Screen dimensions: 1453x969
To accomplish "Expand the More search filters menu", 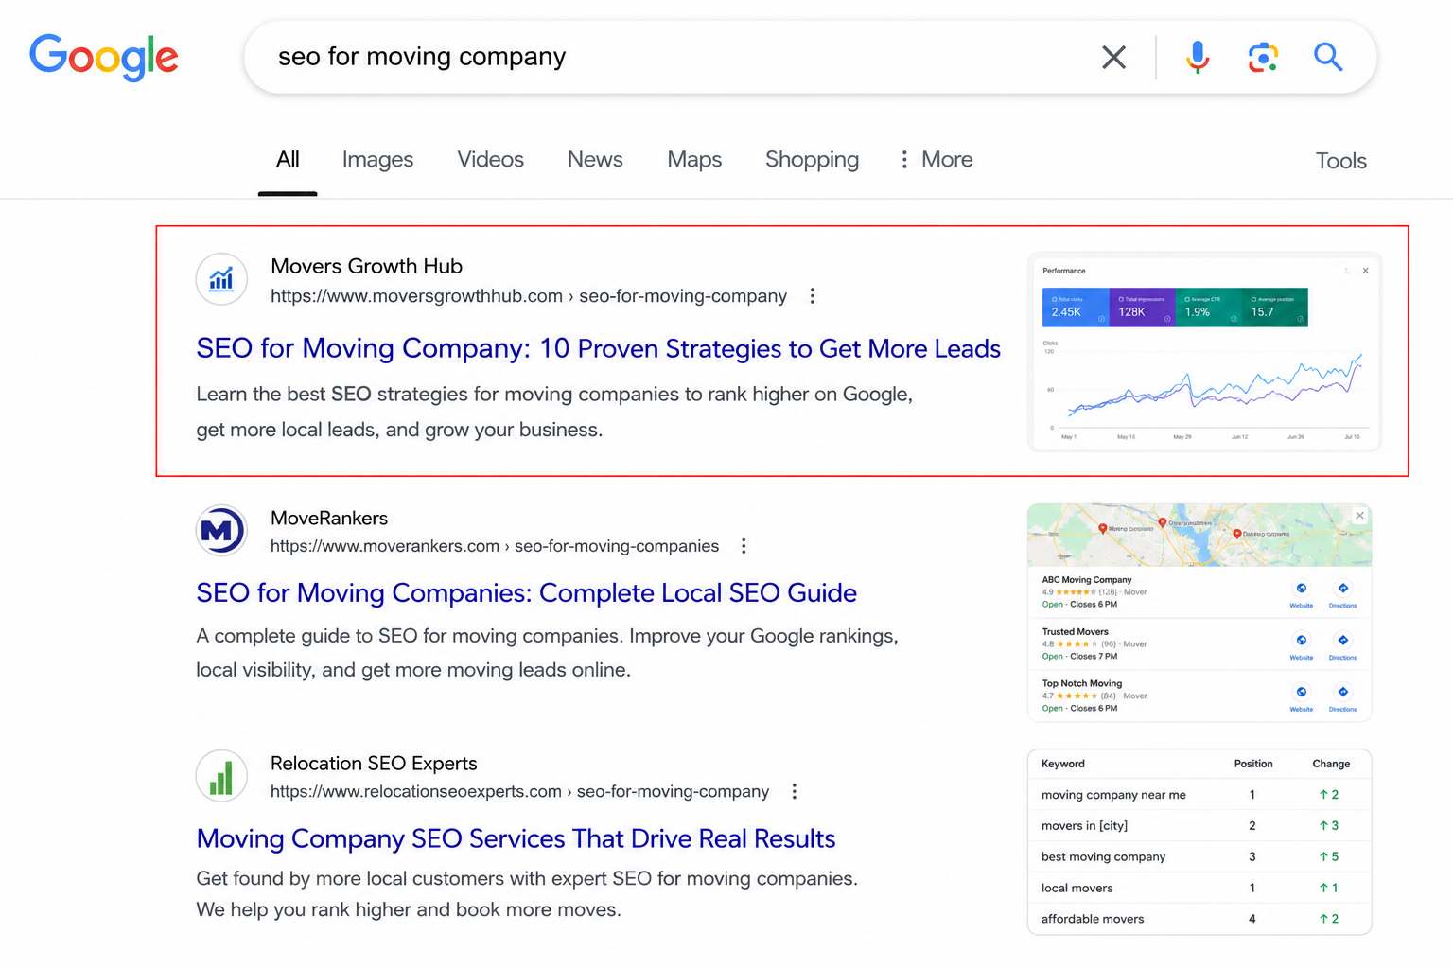I will pyautogui.click(x=936, y=160).
